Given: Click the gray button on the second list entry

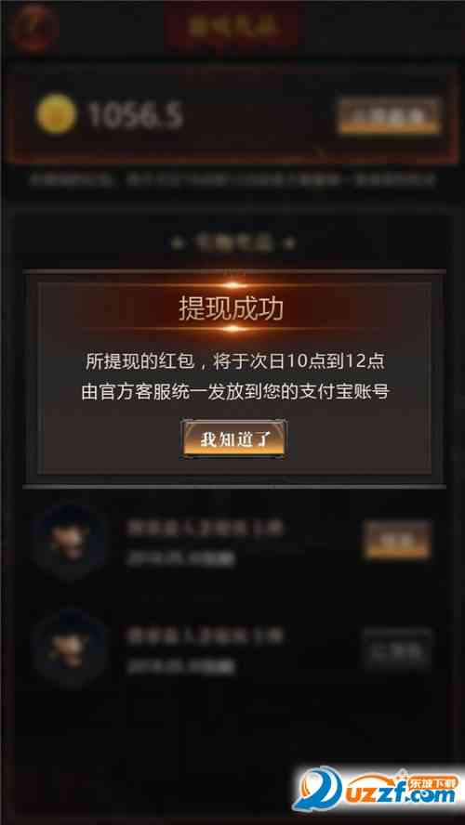Looking at the screenshot, I should click(x=397, y=649).
